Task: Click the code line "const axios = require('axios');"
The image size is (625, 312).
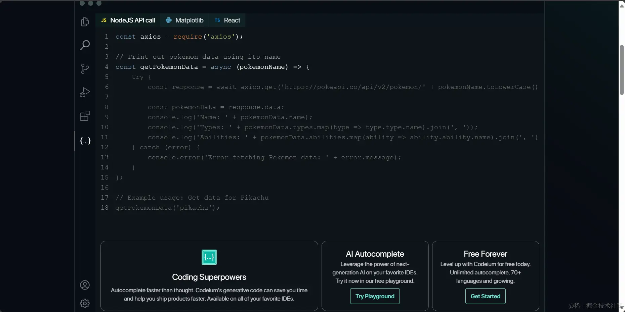Action: 179,37
